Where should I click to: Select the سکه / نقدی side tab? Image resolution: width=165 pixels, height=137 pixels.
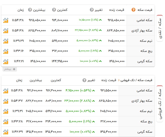tap(160, 28)
